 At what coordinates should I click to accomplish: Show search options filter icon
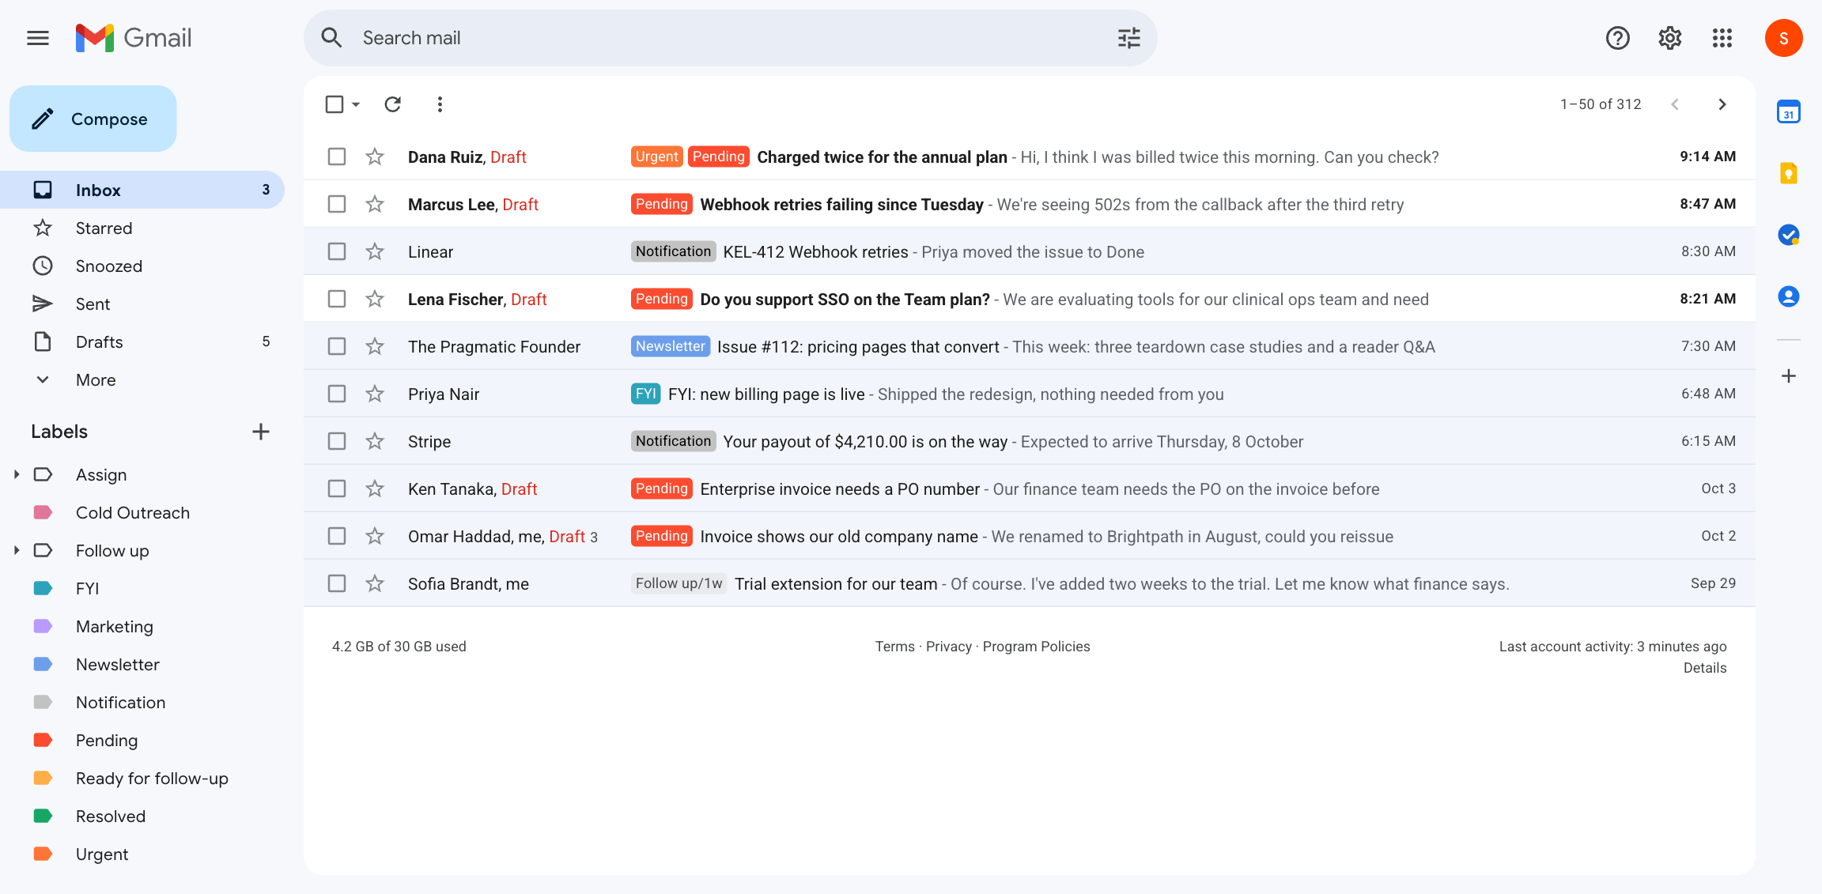[x=1128, y=38]
